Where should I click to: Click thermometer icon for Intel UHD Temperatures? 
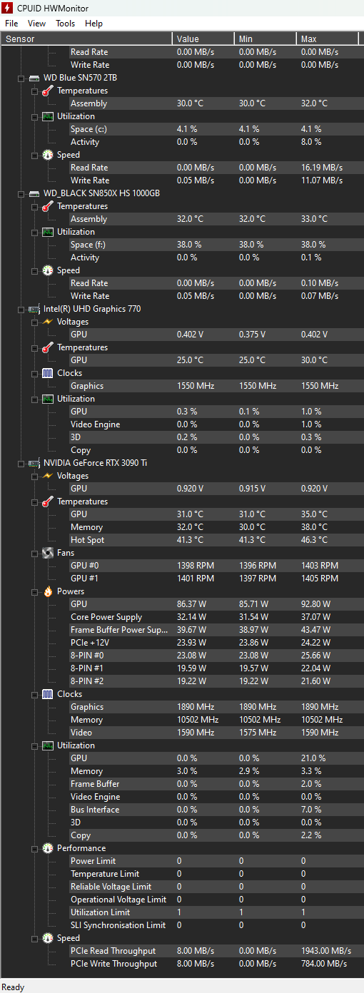[x=48, y=347]
